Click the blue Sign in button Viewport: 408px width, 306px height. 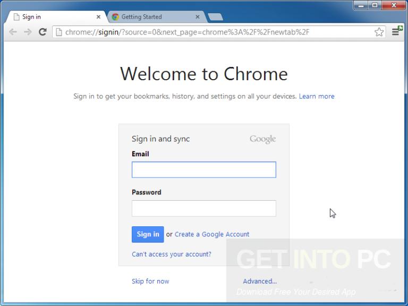(148, 234)
